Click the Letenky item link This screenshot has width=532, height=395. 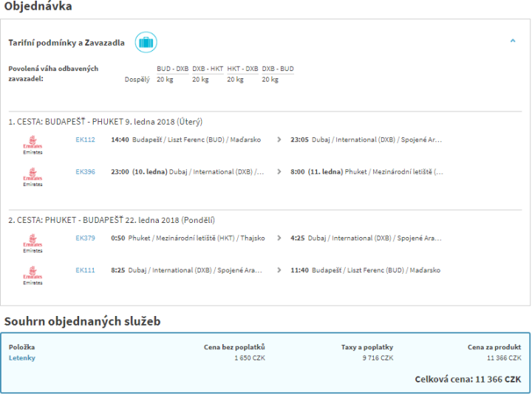pyautogui.click(x=21, y=358)
